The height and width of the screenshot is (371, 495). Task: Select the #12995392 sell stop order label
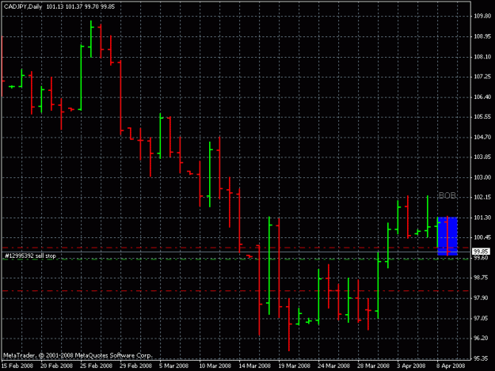[x=30, y=256]
